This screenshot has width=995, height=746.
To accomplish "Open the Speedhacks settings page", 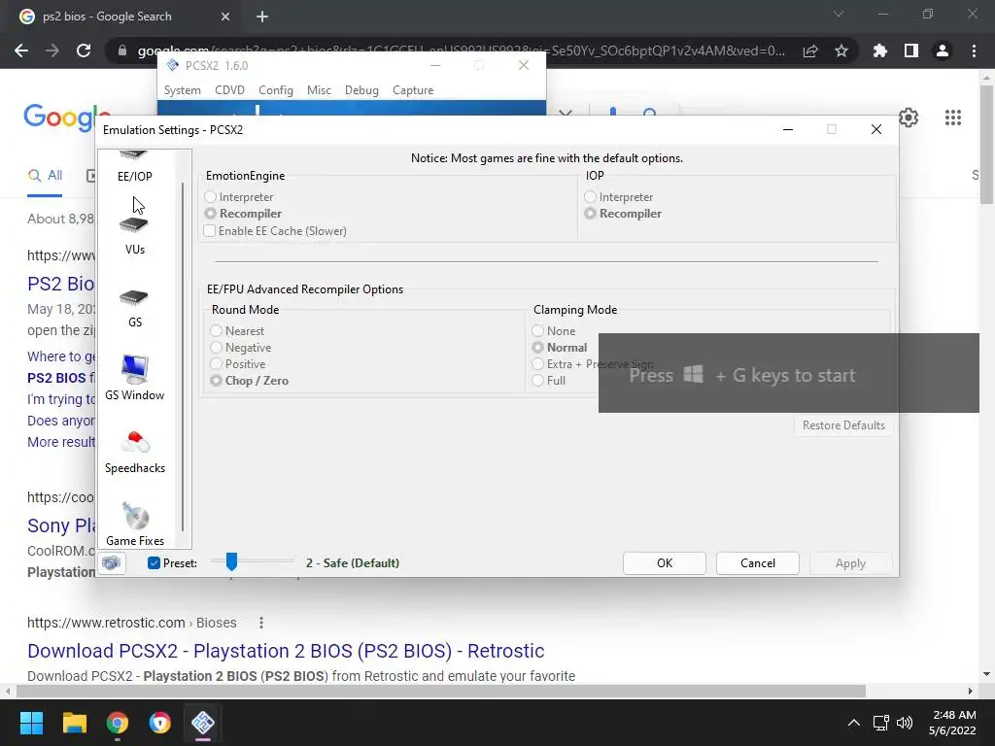I will (134, 452).
